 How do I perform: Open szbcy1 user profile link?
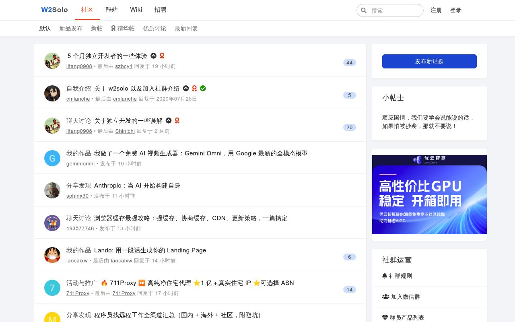124,66
